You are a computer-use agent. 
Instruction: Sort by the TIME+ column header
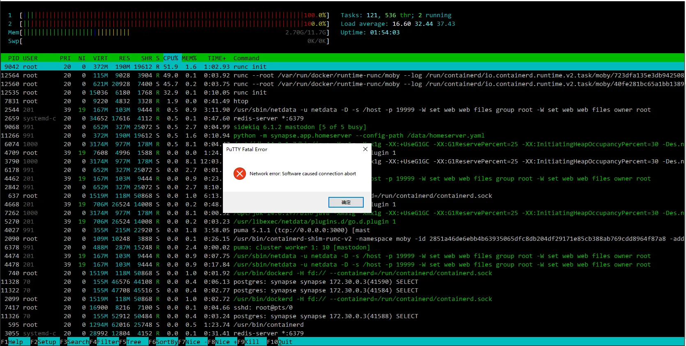[x=217, y=58]
